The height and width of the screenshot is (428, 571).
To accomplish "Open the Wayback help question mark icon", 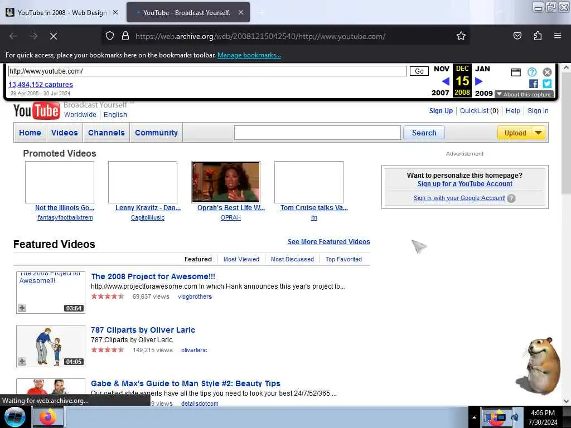I will (532, 72).
